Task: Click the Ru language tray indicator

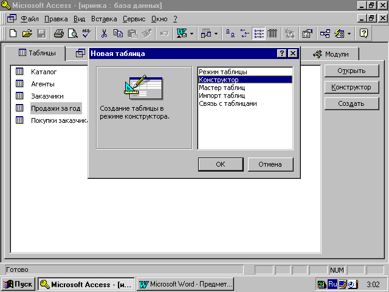Action: (332, 284)
